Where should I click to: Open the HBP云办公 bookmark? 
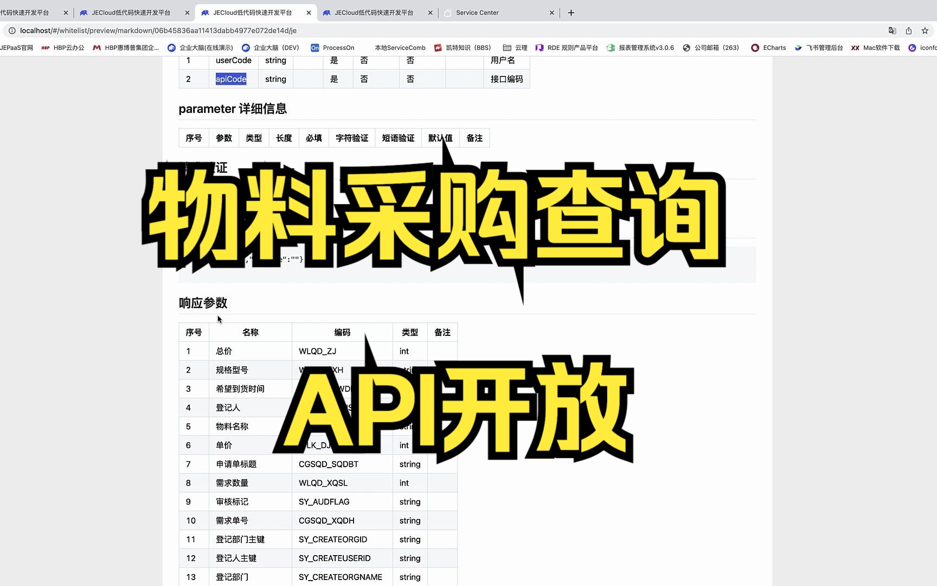pos(63,48)
